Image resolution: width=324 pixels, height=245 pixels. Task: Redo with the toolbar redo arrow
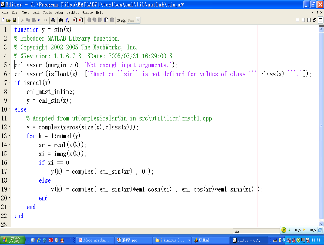(x=45, y=20)
